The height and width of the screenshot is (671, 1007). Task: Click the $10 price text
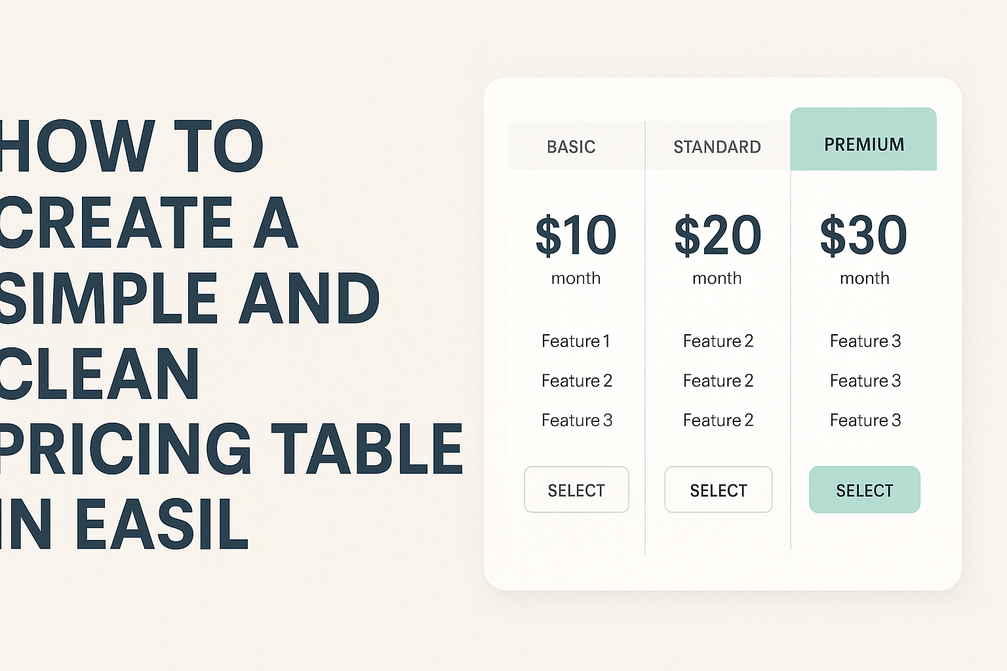pos(576,235)
